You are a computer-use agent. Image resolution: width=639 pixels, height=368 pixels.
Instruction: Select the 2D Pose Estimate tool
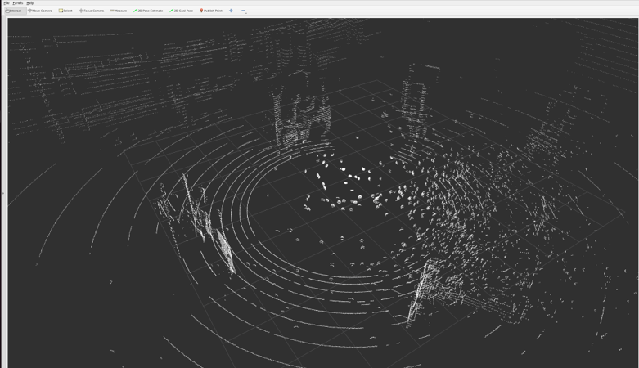tap(148, 11)
